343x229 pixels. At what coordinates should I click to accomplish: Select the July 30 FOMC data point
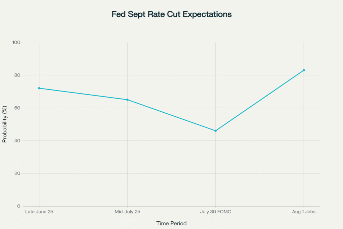(215, 131)
